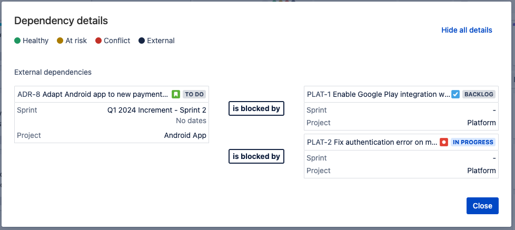The image size is (515, 230).
Task: Click the first 'is blocked by' label
Action: click(x=256, y=108)
